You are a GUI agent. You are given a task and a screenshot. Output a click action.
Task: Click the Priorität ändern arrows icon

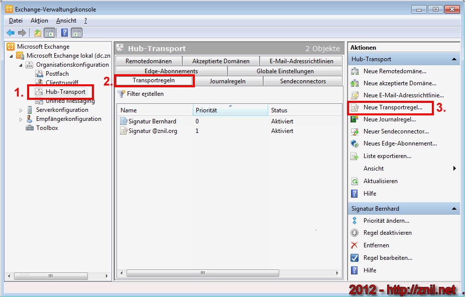(x=355, y=221)
